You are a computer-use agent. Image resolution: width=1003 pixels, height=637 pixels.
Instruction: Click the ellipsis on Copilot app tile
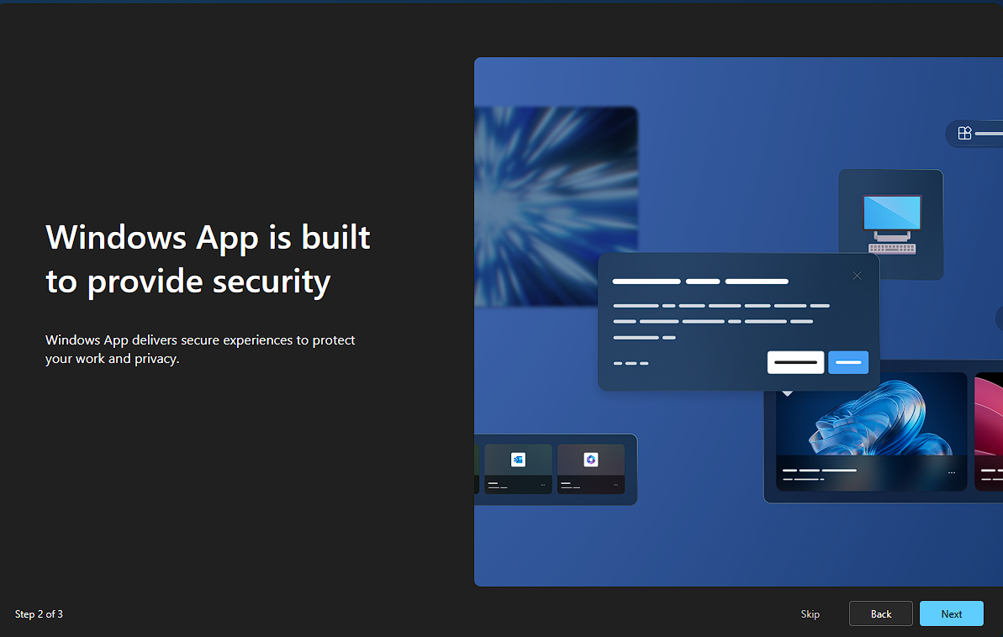pos(615,485)
